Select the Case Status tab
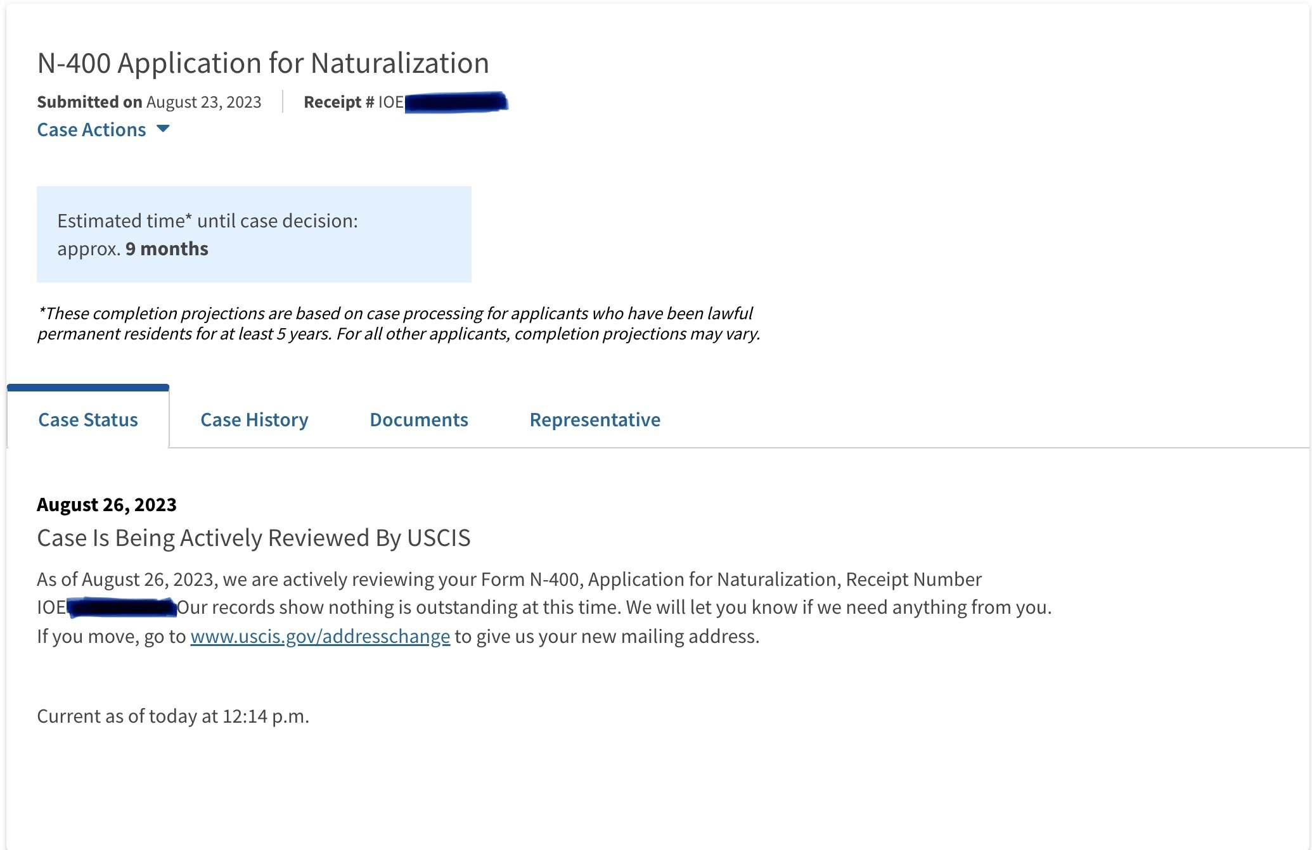Screen dimensions: 1312x850 (88, 419)
